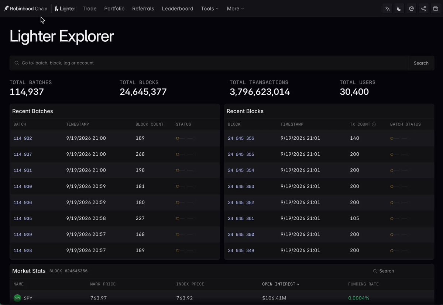
Task: Open block 24 645 353
Action: tap(241, 186)
